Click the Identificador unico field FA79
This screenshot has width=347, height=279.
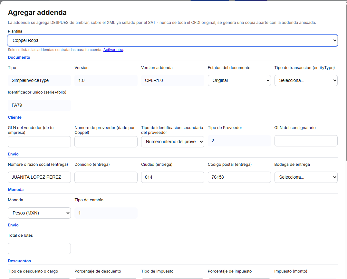pos(39,105)
